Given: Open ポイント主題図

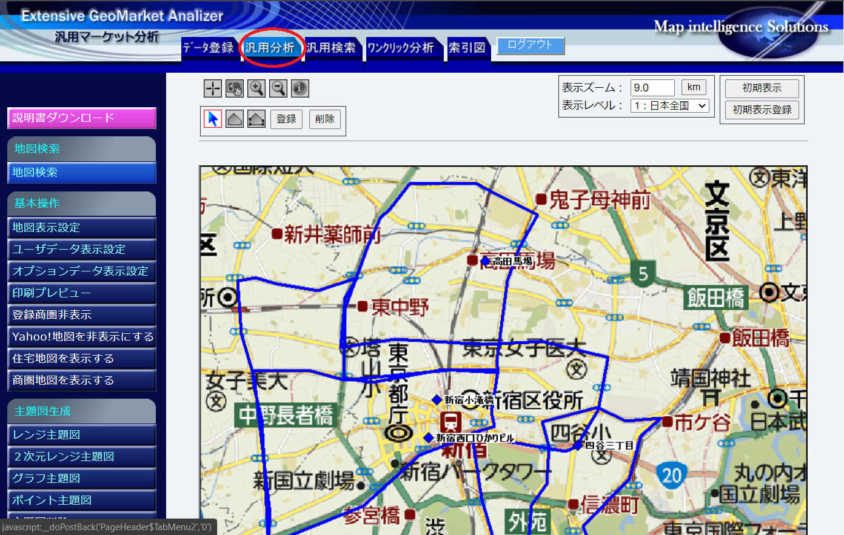Looking at the screenshot, I should [82, 500].
